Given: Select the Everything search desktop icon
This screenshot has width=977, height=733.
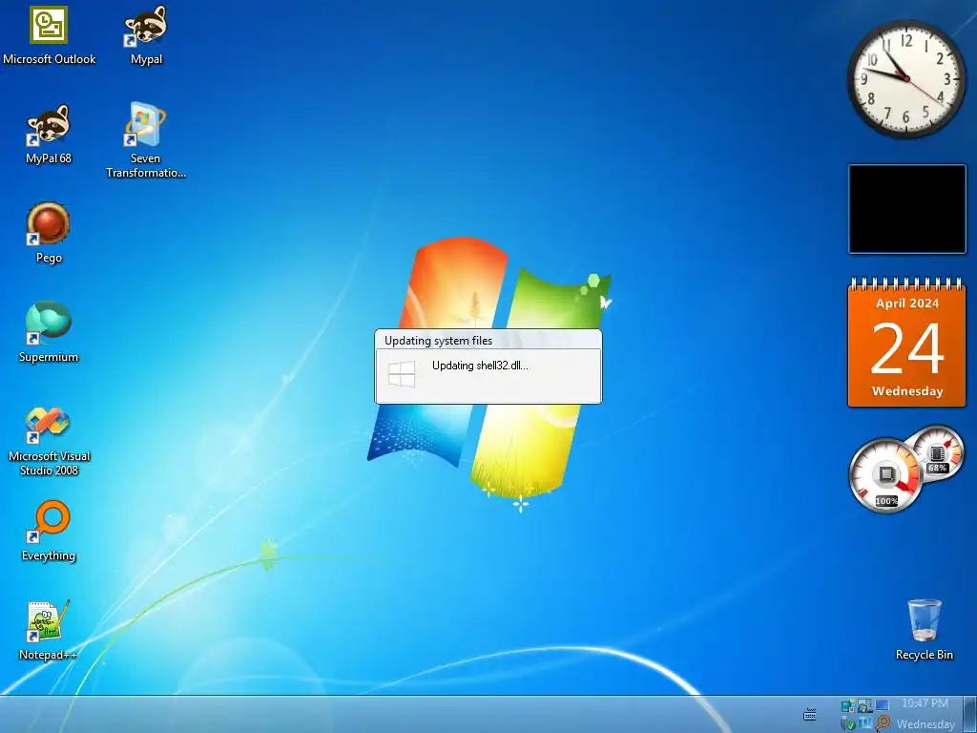Looking at the screenshot, I should click(x=49, y=531).
